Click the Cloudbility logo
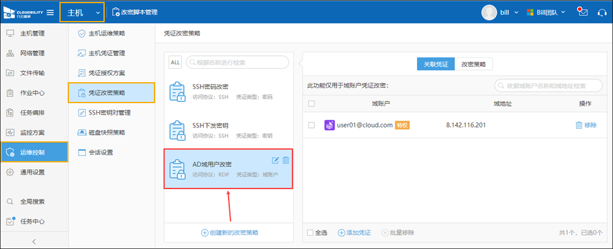 [23, 13]
